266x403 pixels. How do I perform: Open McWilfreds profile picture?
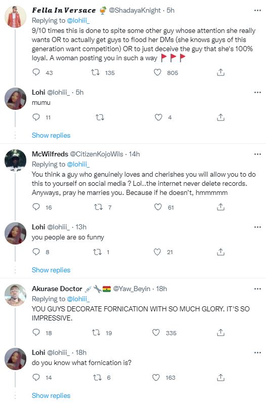pyautogui.click(x=15, y=160)
